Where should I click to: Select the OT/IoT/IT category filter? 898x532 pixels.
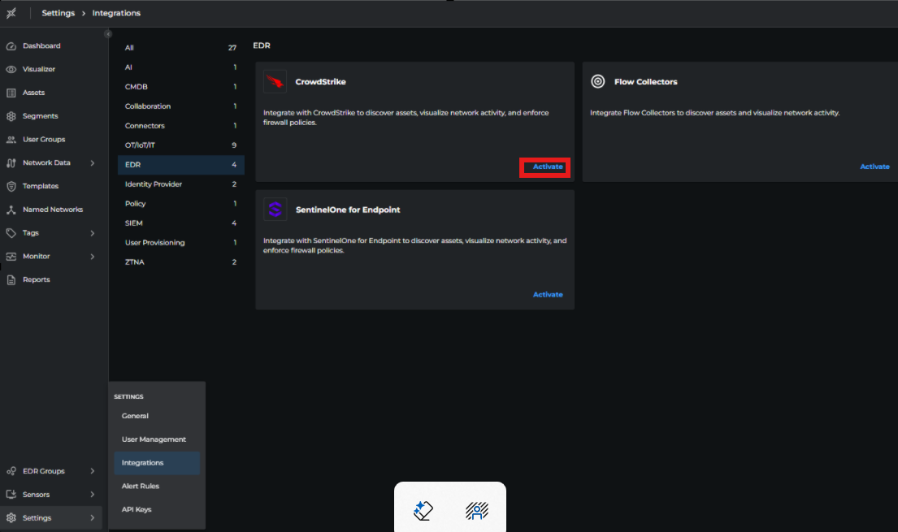coord(140,145)
